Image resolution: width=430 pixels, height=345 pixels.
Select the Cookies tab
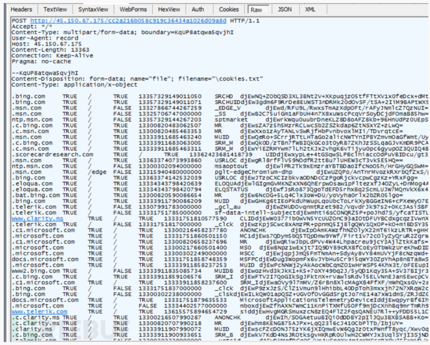coord(229,9)
